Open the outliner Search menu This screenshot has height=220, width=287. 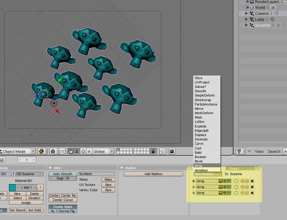pyautogui.click(x=274, y=152)
